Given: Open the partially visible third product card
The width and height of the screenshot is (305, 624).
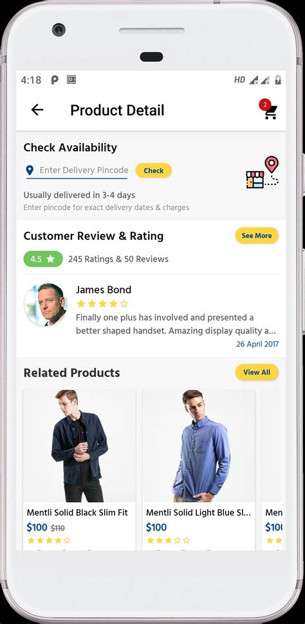Looking at the screenshot, I should (273, 469).
